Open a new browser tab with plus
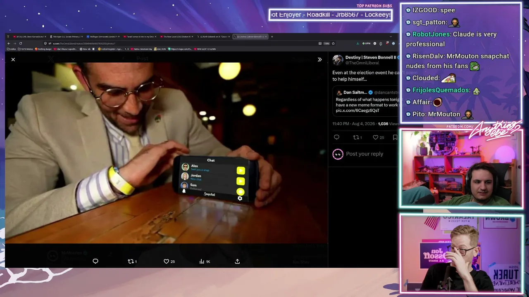Screen dimensions: 529x297 point(272,37)
